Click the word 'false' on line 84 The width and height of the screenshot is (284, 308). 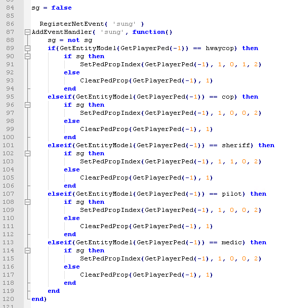point(61,8)
